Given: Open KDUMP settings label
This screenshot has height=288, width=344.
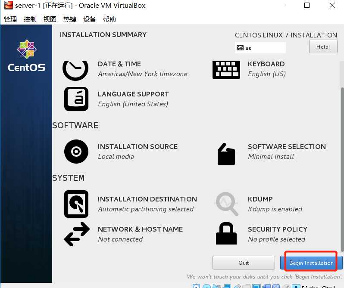Looking at the screenshot, I should 260,199.
